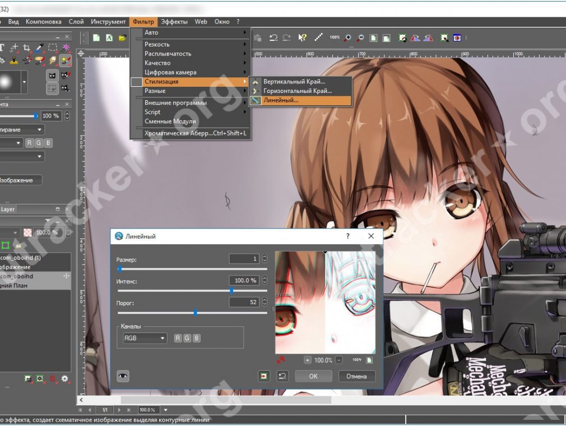Open help with the dialog question mark
The height and width of the screenshot is (426, 566).
coord(347,236)
